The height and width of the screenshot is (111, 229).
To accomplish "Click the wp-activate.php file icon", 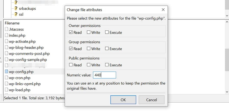I will tap(7, 42).
